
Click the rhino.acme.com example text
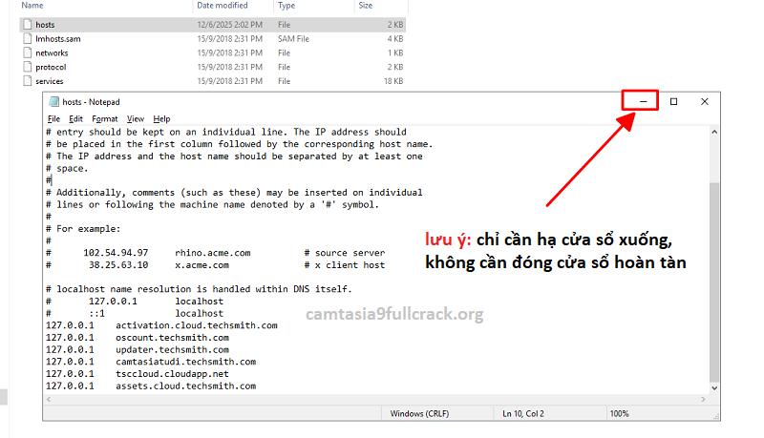213,253
